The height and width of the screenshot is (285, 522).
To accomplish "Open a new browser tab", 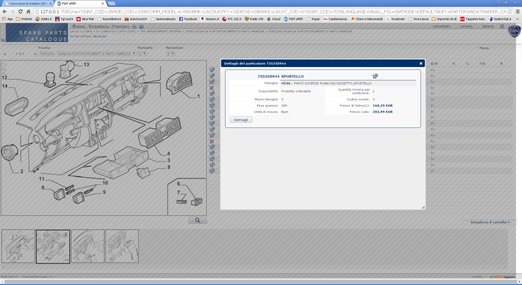I will pyautogui.click(x=111, y=4).
